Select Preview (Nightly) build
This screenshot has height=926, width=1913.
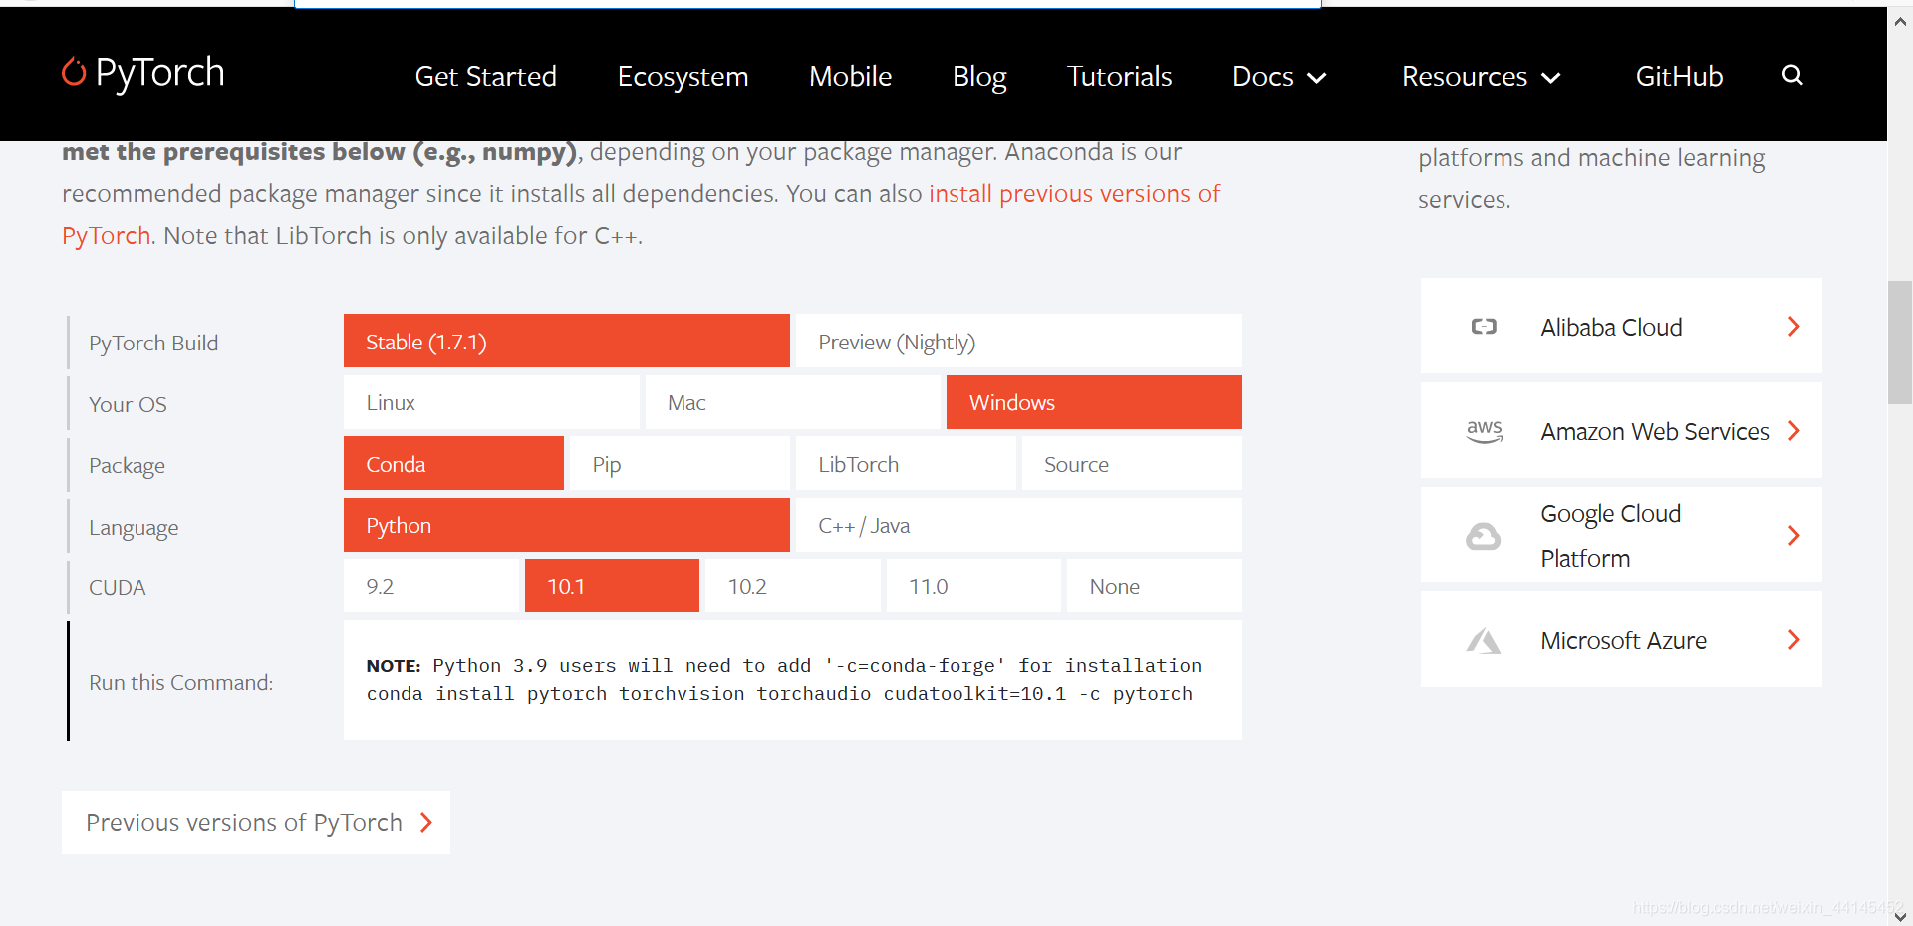point(1019,342)
